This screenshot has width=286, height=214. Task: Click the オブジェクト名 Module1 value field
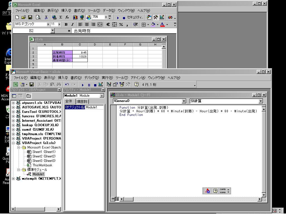click(x=94, y=107)
